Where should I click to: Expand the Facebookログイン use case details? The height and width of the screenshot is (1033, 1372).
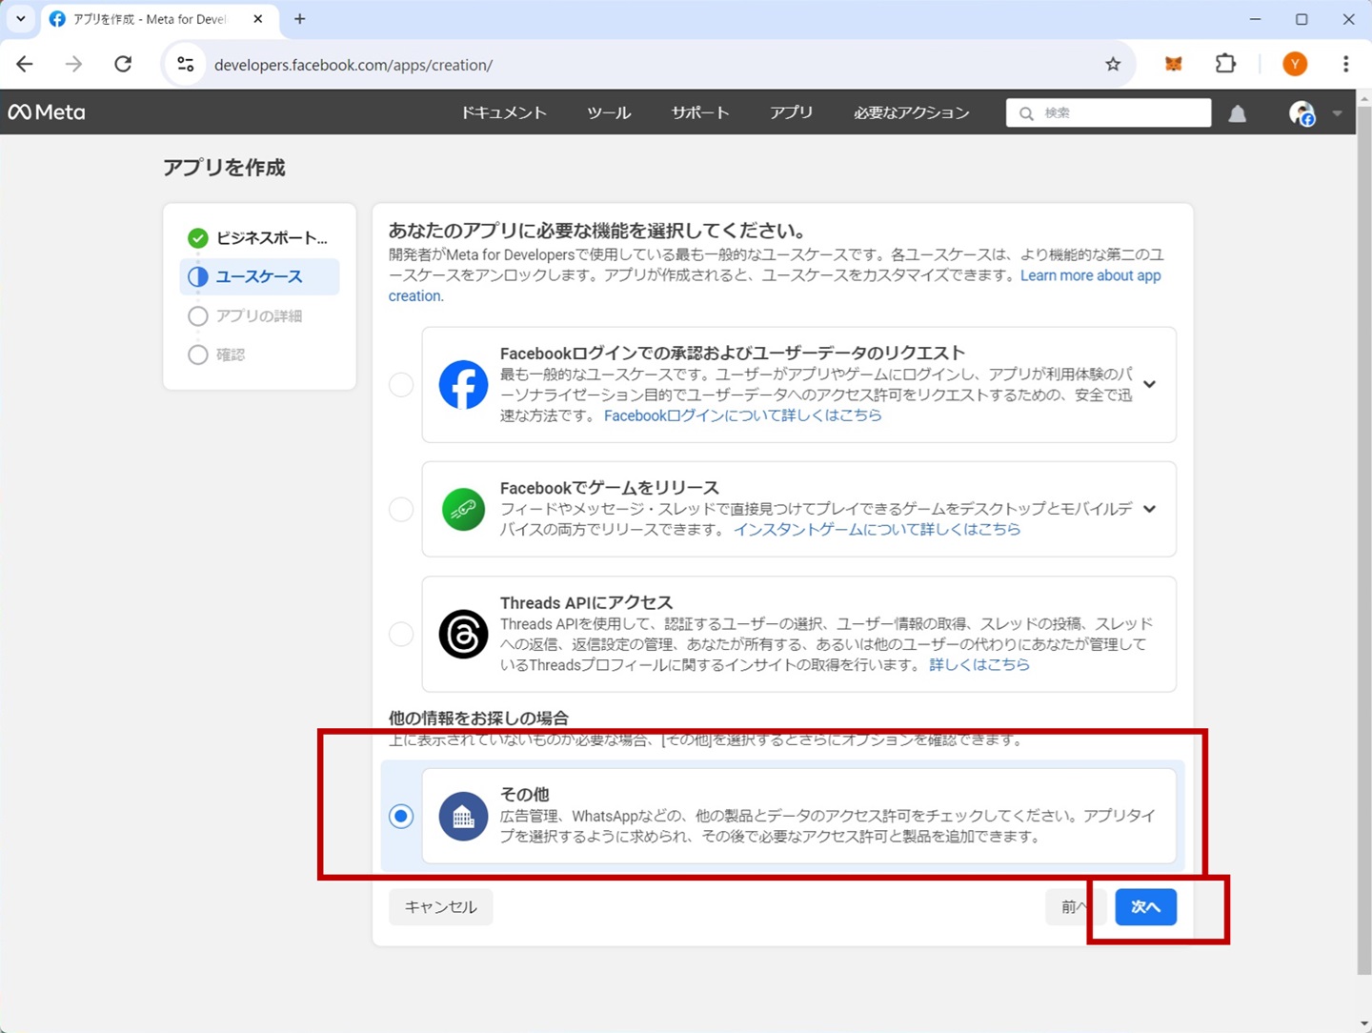coord(1149,385)
